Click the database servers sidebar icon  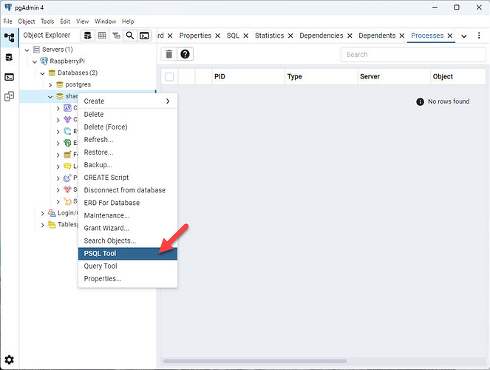[x=9, y=57]
